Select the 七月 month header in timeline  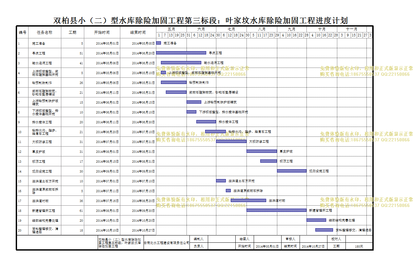[231, 29]
